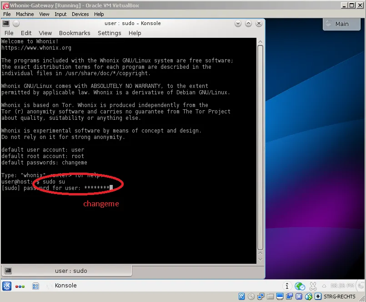
Task: Open VirtualBox Devices menu
Action: (80, 14)
